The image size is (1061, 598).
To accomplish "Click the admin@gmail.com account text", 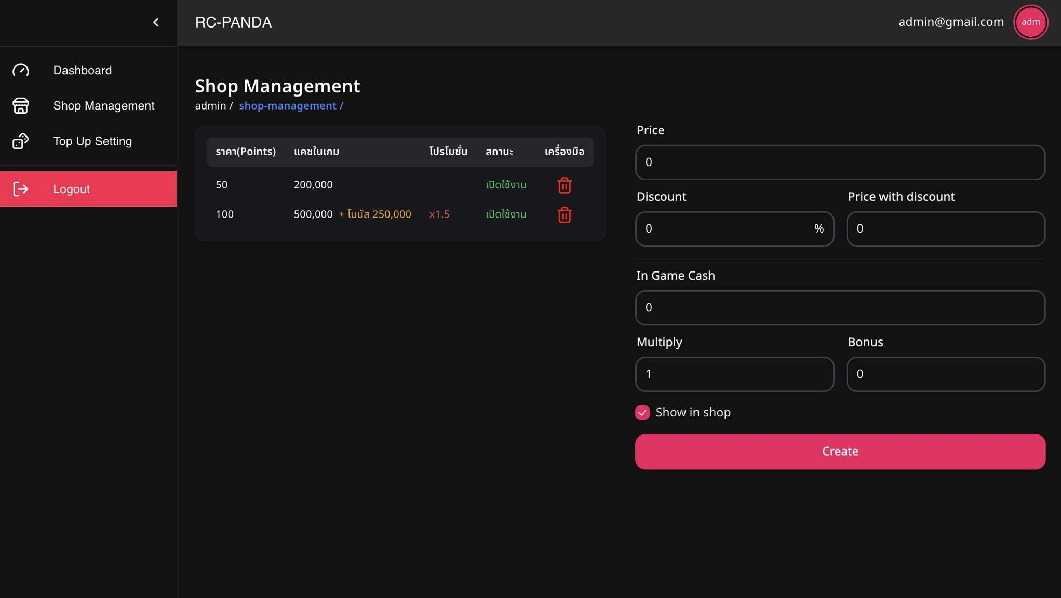I will 951,22.
